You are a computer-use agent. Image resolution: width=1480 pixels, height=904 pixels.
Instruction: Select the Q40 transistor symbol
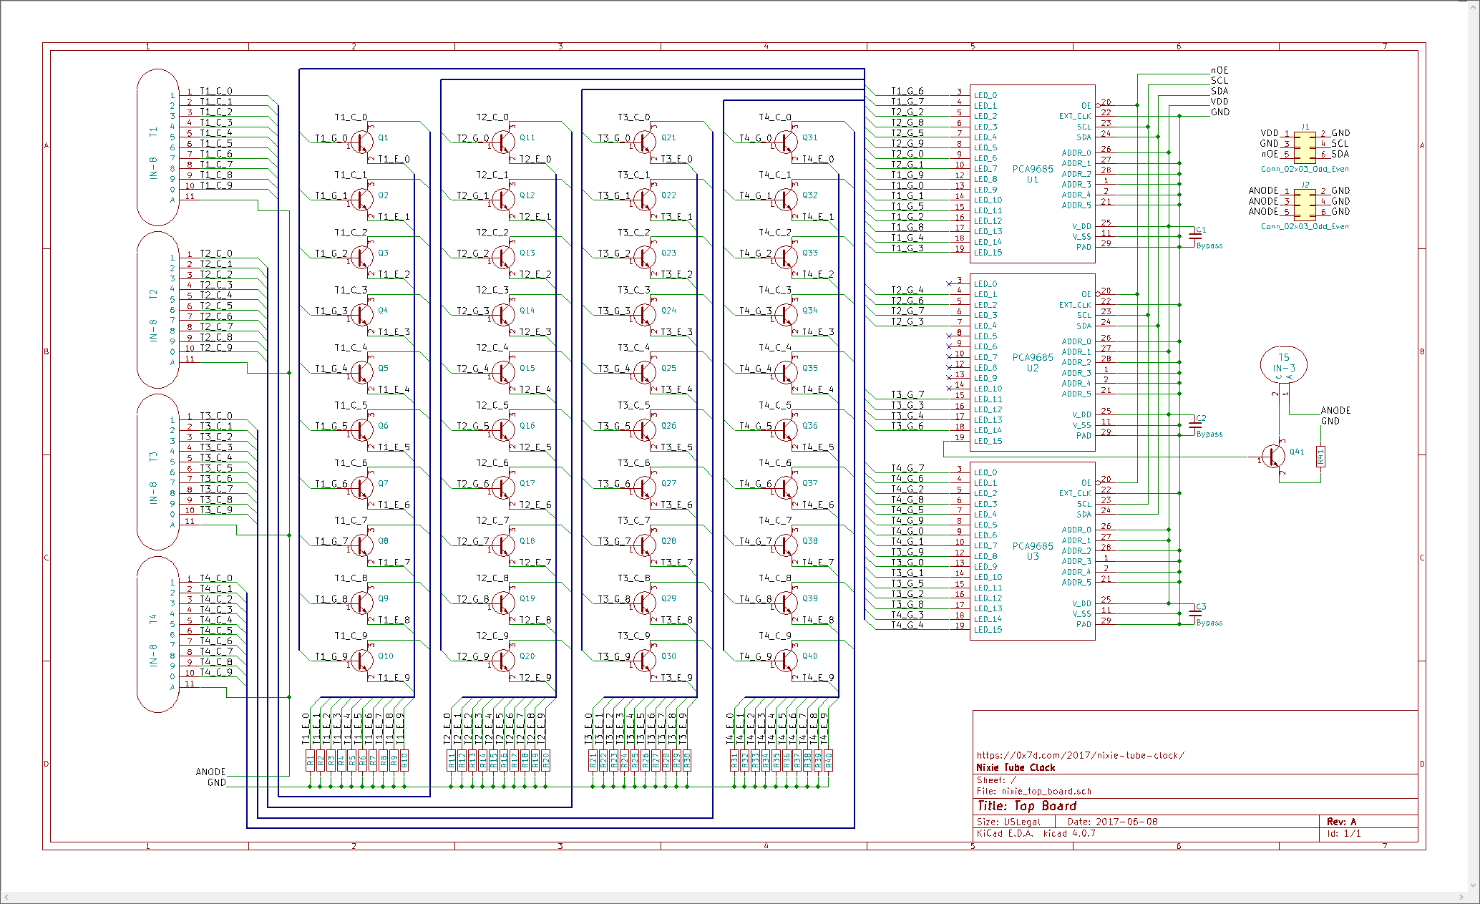pyautogui.click(x=787, y=660)
